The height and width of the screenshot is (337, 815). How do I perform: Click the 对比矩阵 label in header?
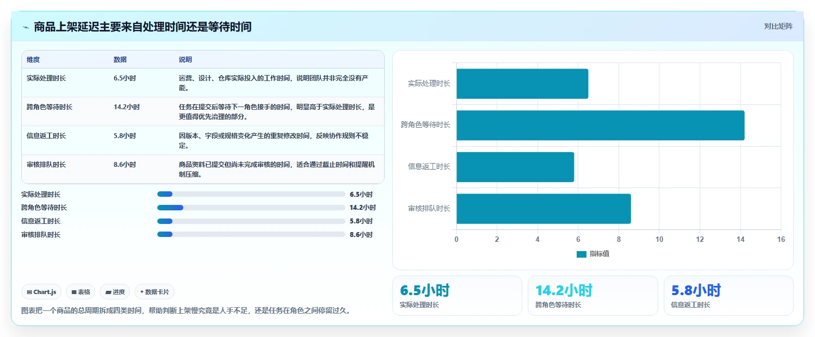coord(779,26)
